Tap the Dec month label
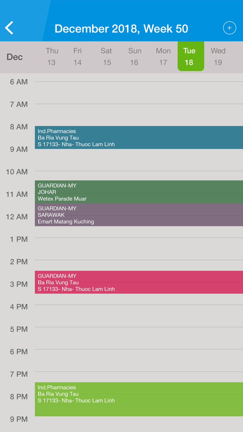 pyautogui.click(x=15, y=57)
